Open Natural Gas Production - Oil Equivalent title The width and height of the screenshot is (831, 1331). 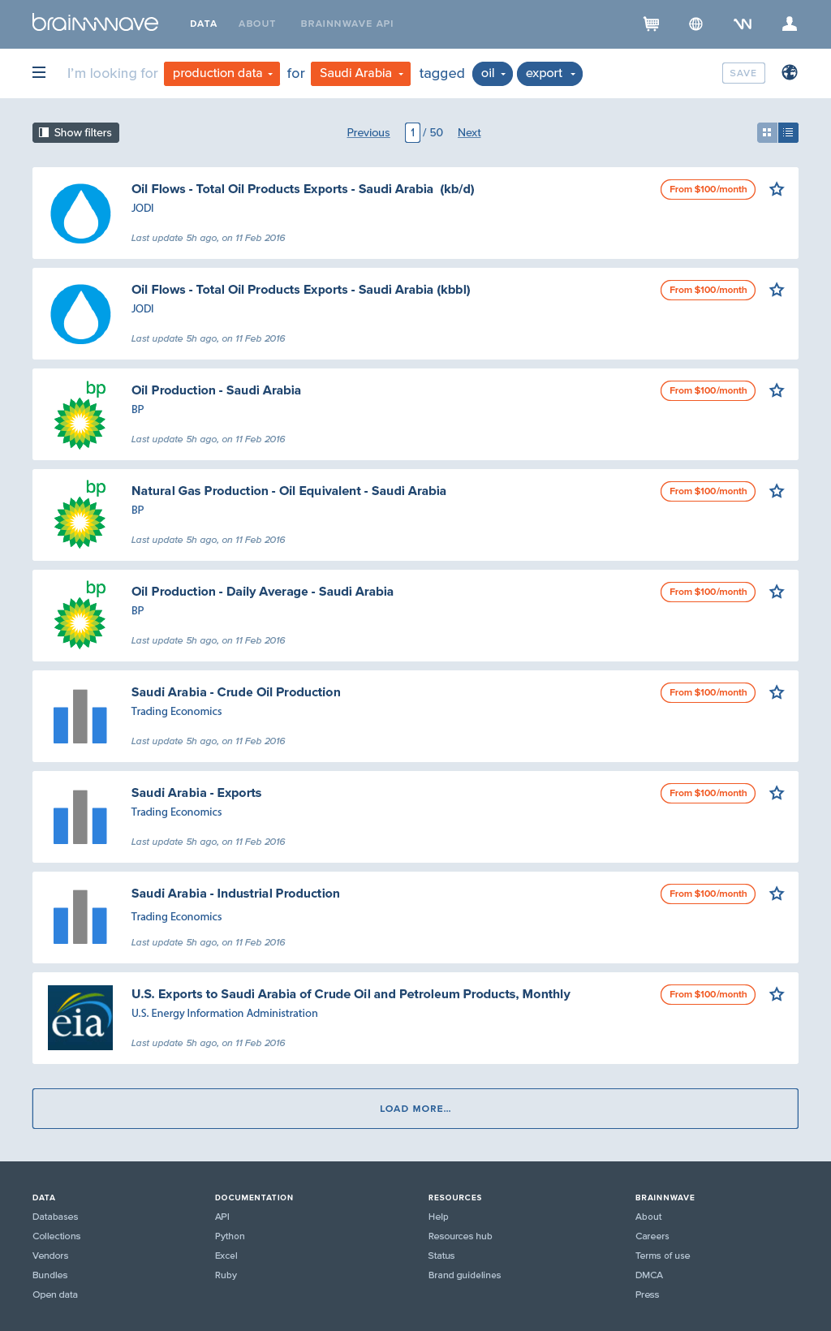[x=289, y=491]
